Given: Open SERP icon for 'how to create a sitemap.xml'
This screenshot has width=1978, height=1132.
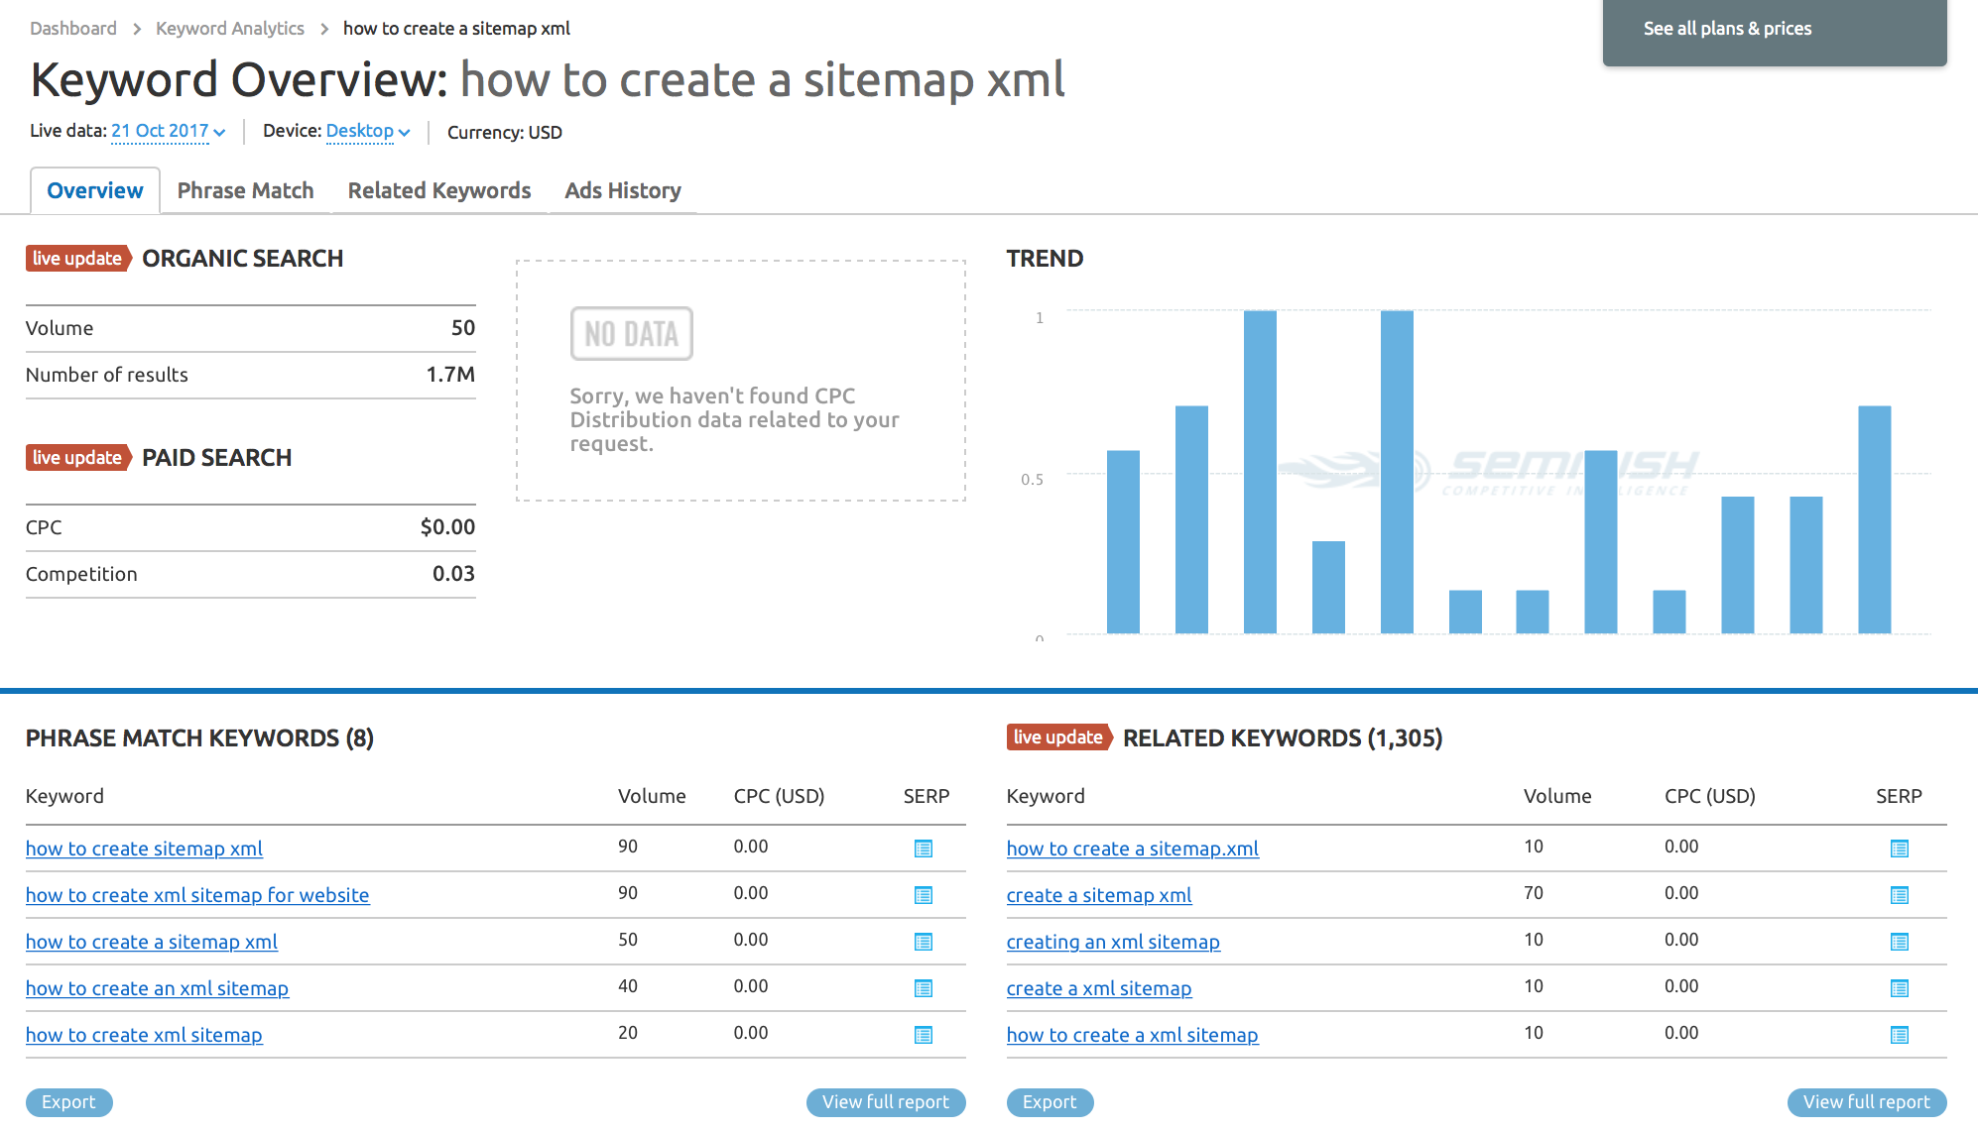Looking at the screenshot, I should tap(1899, 849).
